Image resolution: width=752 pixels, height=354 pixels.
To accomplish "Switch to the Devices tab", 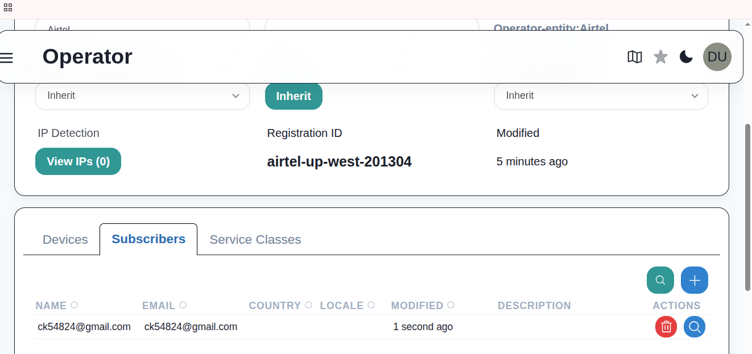I will click(x=65, y=240).
